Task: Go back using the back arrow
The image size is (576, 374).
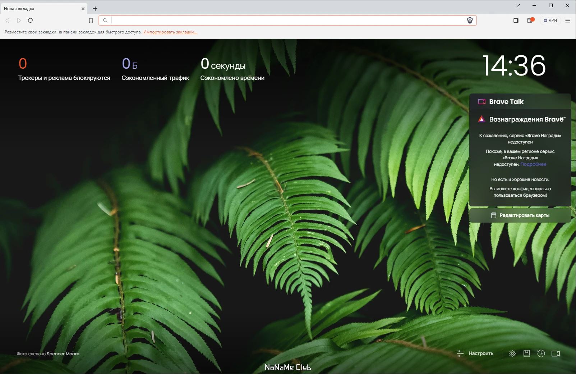Action: click(8, 20)
